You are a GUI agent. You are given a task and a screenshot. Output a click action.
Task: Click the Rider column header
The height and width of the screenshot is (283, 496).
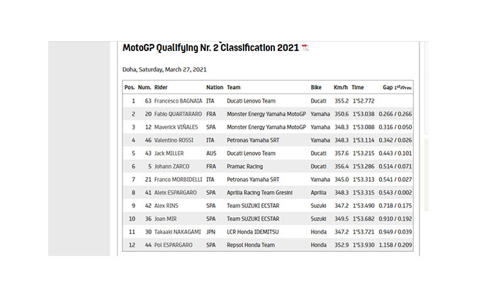[162, 87]
